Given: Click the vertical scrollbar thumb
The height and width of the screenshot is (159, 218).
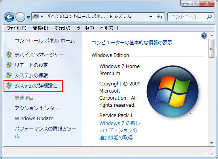Looking at the screenshot, I should point(211,48).
